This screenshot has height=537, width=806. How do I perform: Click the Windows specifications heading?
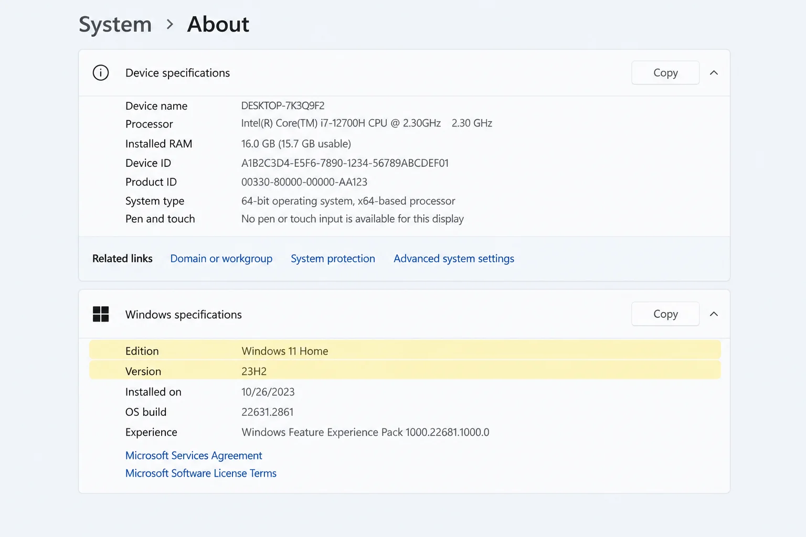click(x=183, y=315)
